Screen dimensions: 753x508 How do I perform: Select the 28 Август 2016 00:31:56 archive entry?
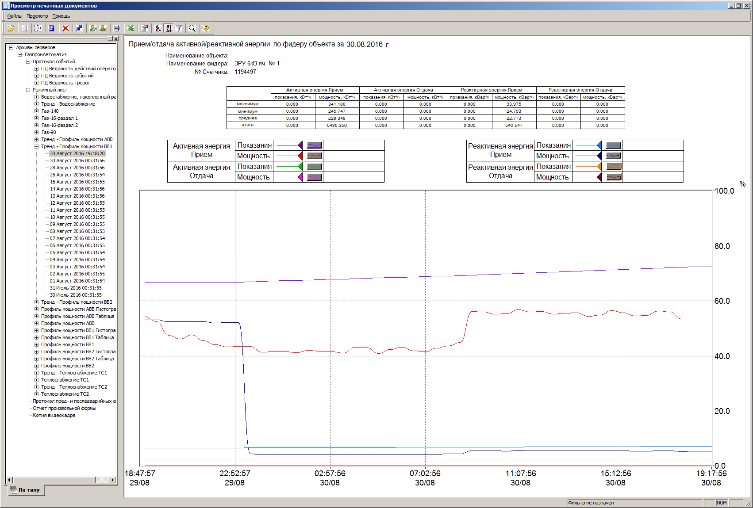[77, 168]
